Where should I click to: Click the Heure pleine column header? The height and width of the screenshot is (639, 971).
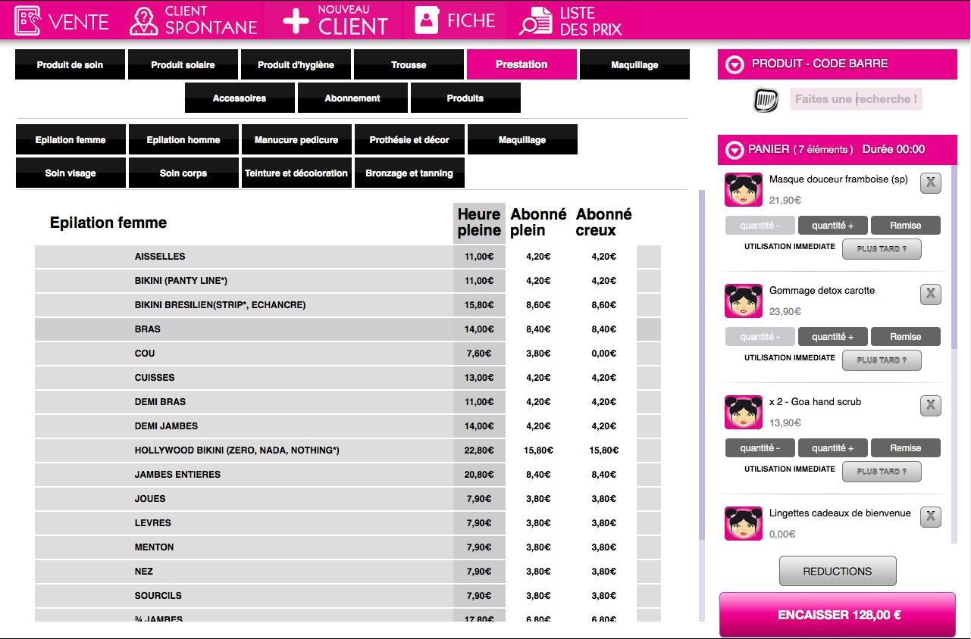(479, 223)
